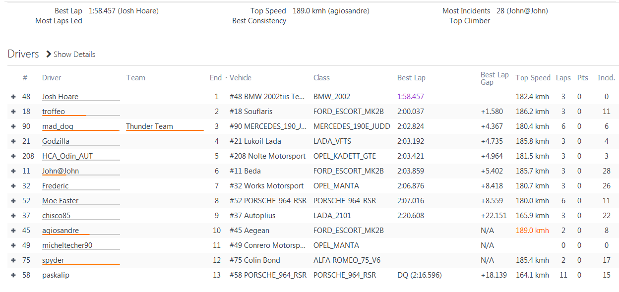The height and width of the screenshot is (292, 619).
Task: Expand the mad_dog row plus icon
Action: tap(13, 126)
